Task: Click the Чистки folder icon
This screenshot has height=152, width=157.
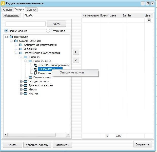Action: 25,93
